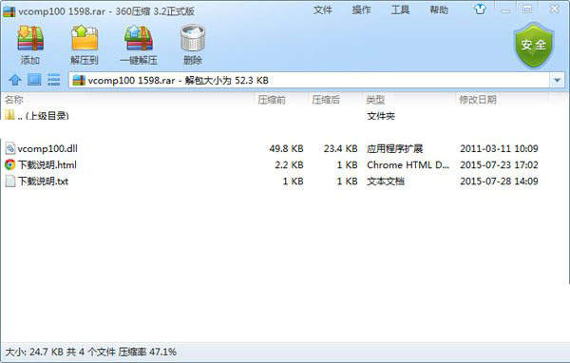Sort by 修改日期 column header
Screen dimensions: 570x363
point(478,100)
